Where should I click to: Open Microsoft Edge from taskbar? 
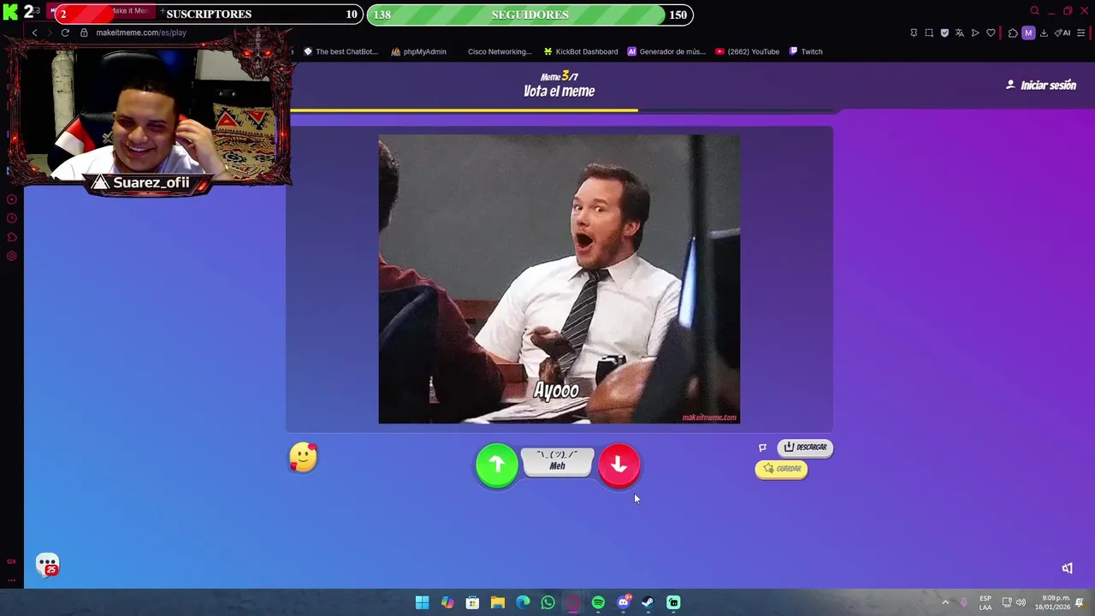pos(523,602)
